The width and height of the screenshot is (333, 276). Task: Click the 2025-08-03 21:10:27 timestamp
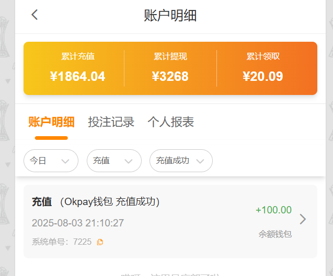click(78, 223)
